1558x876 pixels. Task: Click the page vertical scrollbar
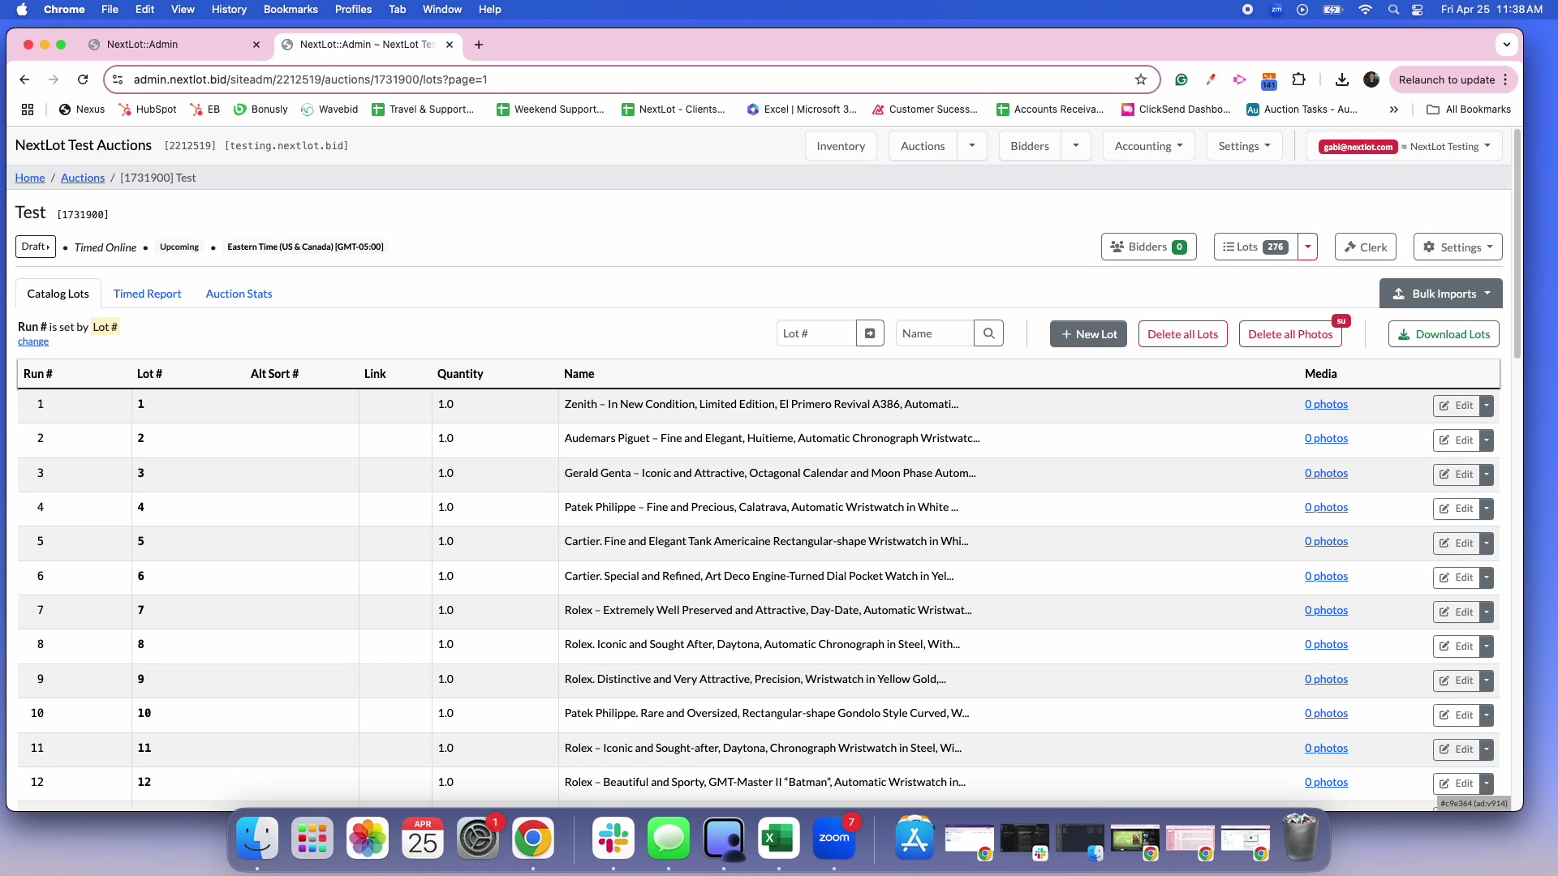click(x=1517, y=243)
